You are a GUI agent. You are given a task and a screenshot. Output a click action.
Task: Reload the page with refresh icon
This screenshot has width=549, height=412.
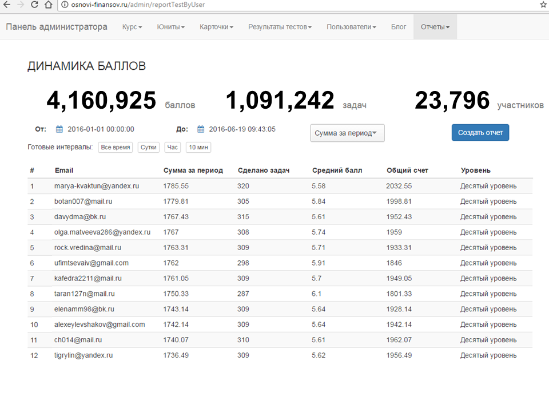coord(34,5)
